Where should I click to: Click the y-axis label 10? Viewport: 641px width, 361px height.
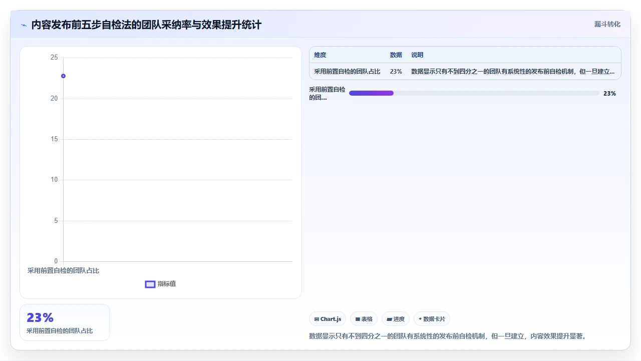pyautogui.click(x=54, y=180)
